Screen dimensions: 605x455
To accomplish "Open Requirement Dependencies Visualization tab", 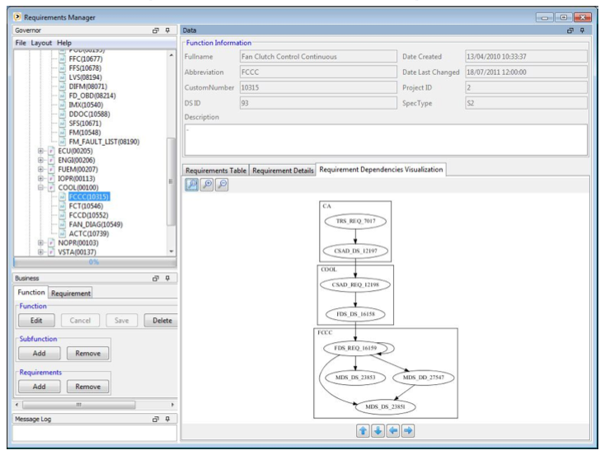I will (381, 170).
